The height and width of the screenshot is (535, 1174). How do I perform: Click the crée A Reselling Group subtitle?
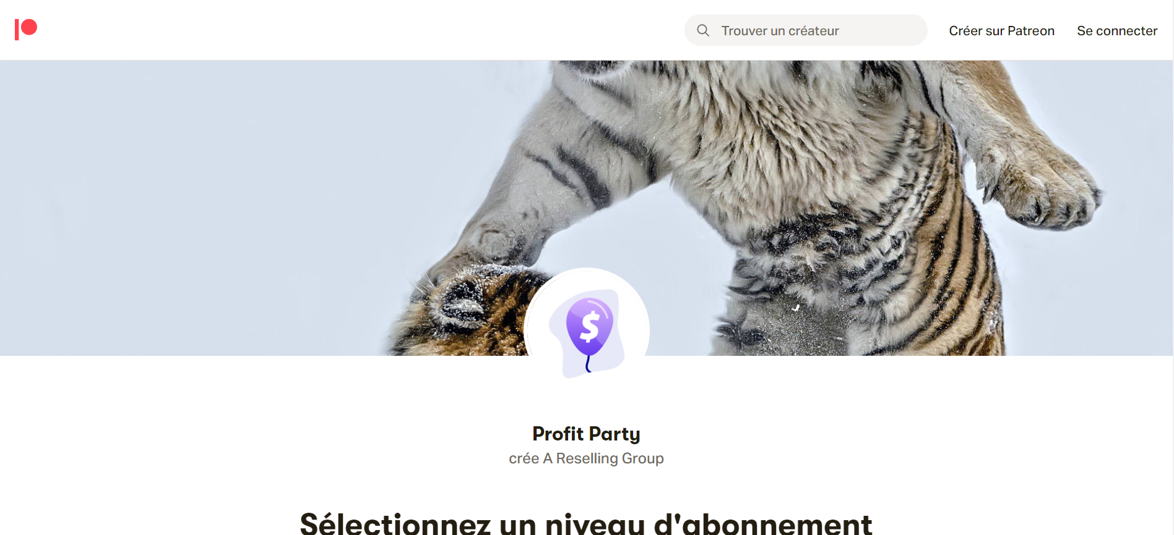586,458
